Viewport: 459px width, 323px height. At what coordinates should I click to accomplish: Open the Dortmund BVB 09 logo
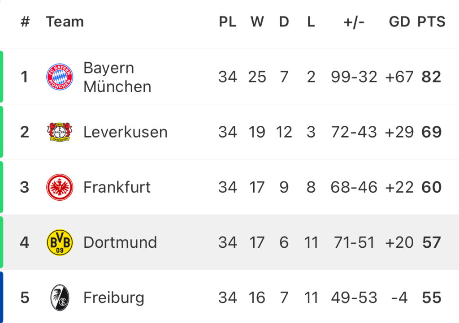60,242
